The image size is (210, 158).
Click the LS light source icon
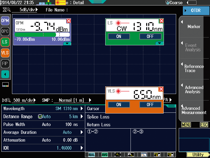coord(5,42)
